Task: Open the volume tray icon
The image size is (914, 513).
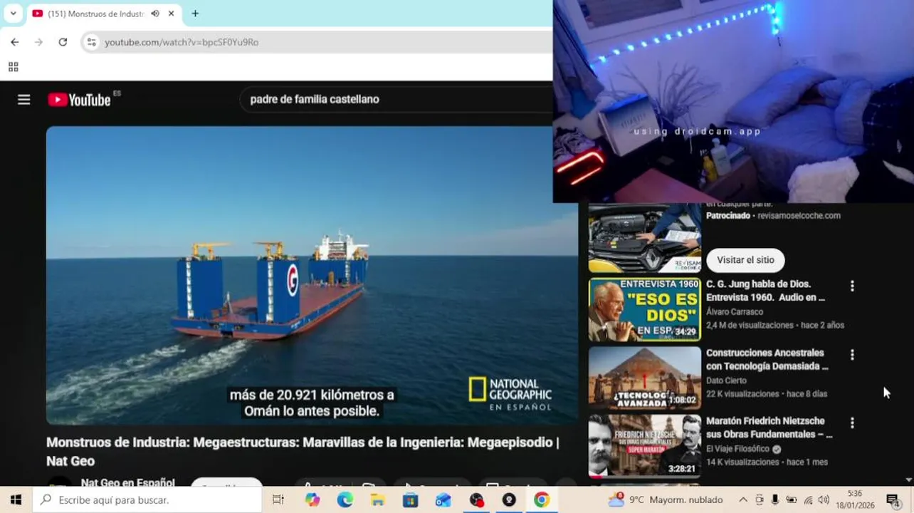Action: click(824, 500)
